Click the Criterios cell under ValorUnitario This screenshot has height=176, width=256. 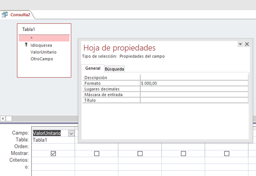tap(53, 160)
